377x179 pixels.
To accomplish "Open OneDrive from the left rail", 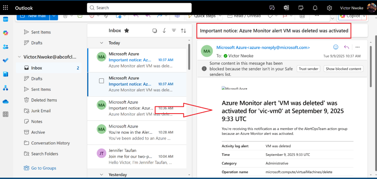I will (6, 101).
